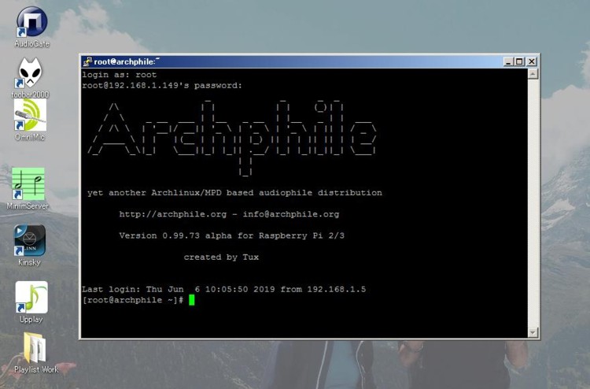Click the terminal's vertical scrollbar track

(x=533, y=203)
